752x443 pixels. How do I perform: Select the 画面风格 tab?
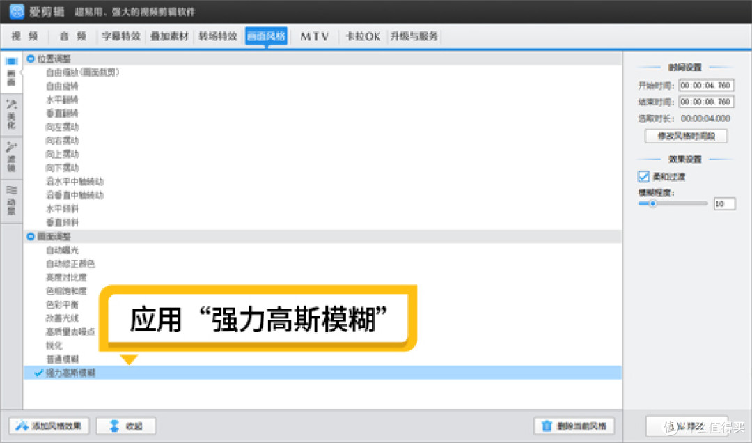266,36
